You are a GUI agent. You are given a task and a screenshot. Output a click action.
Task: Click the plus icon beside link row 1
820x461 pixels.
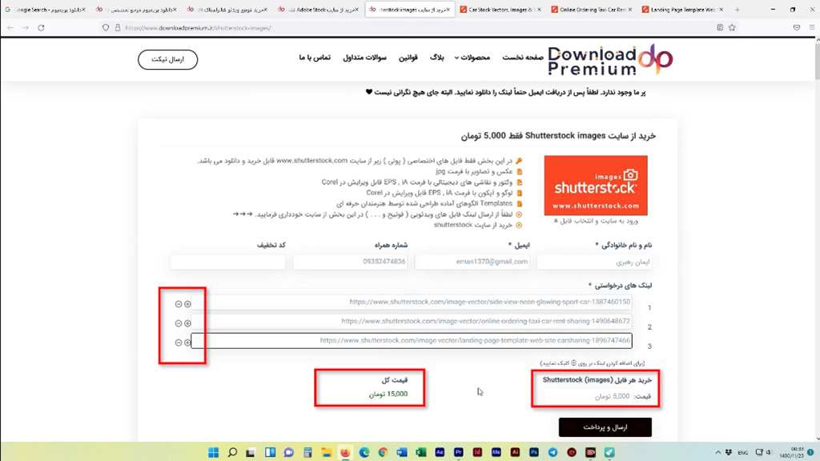tap(187, 304)
